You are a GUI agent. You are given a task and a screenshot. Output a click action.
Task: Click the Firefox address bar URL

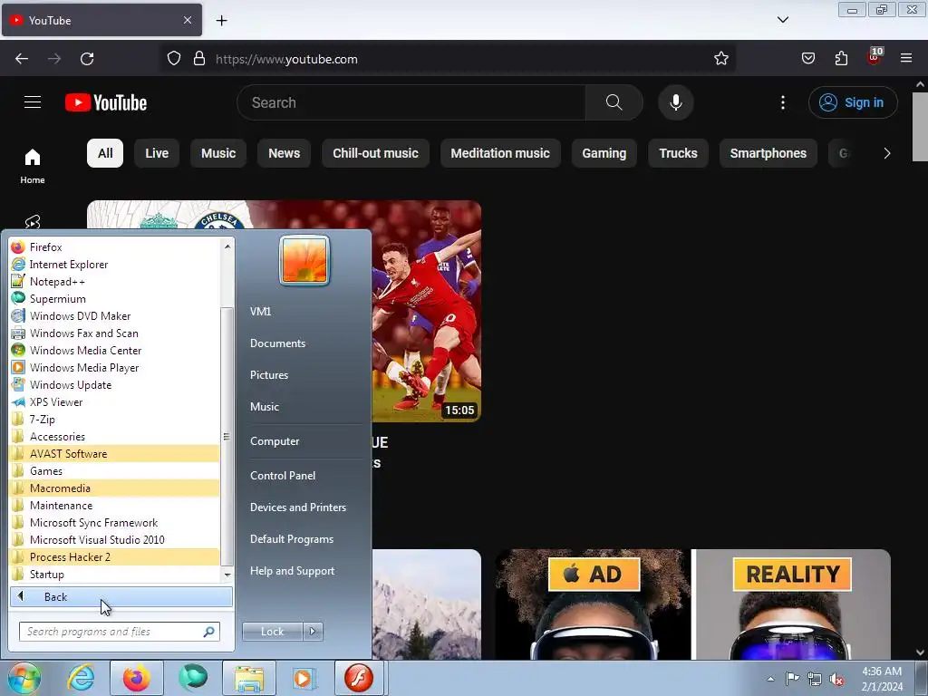point(286,59)
